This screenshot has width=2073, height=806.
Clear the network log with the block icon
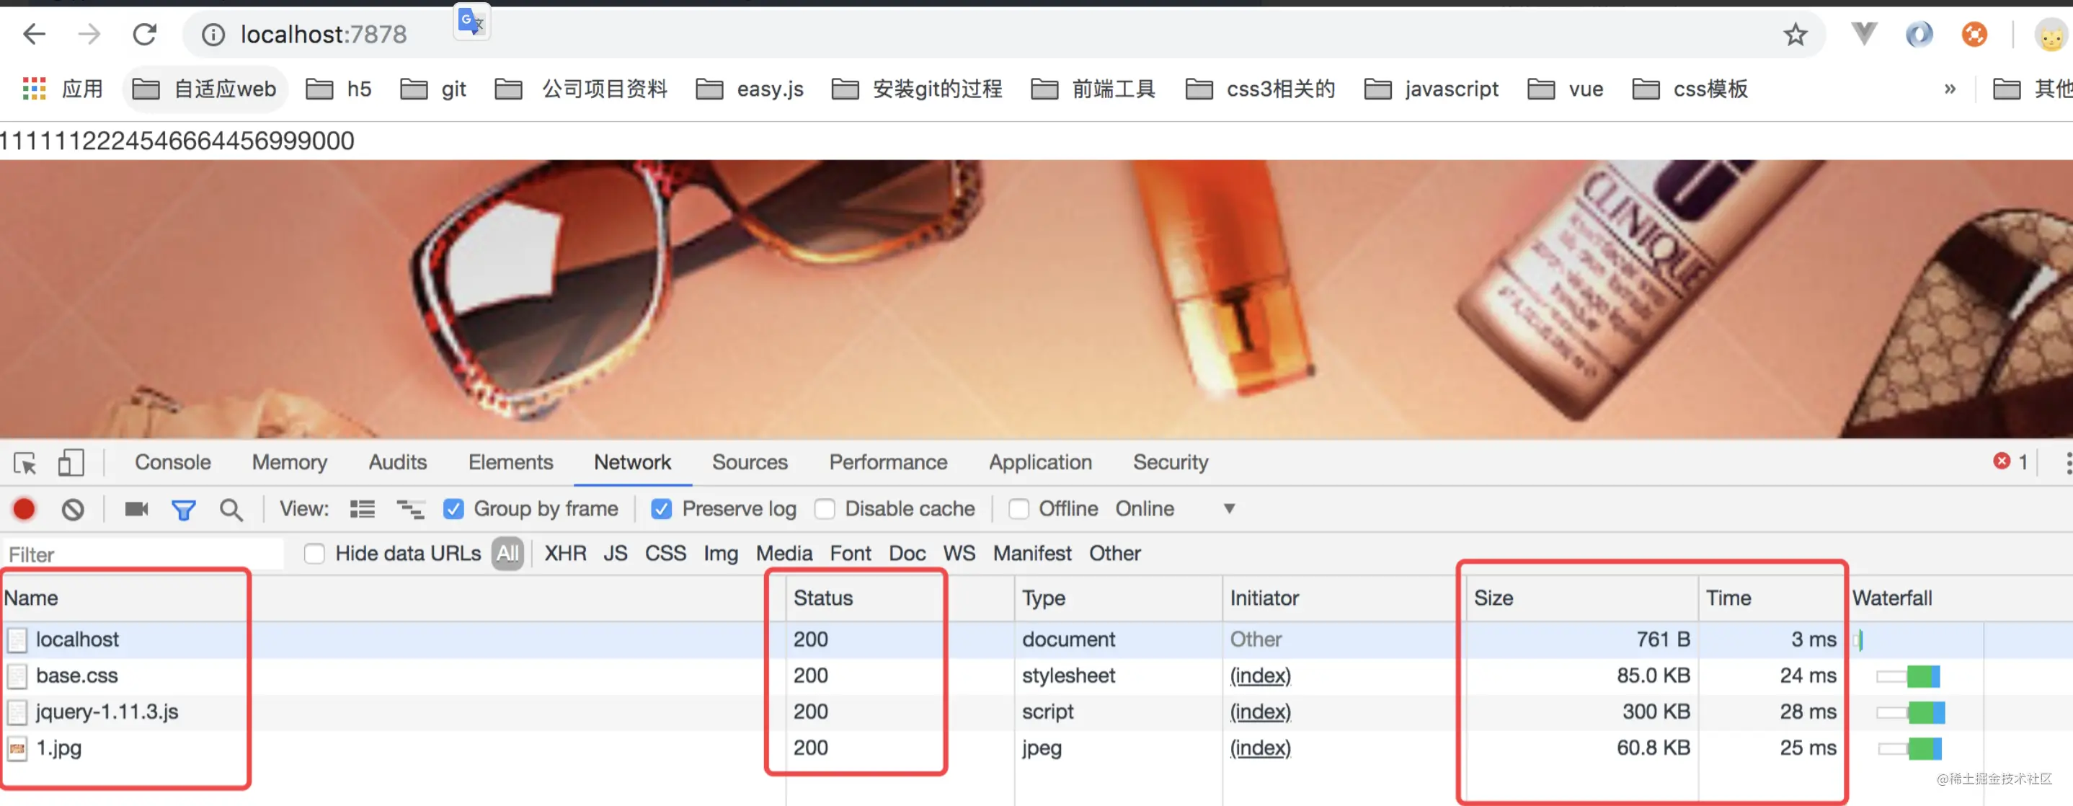[74, 509]
